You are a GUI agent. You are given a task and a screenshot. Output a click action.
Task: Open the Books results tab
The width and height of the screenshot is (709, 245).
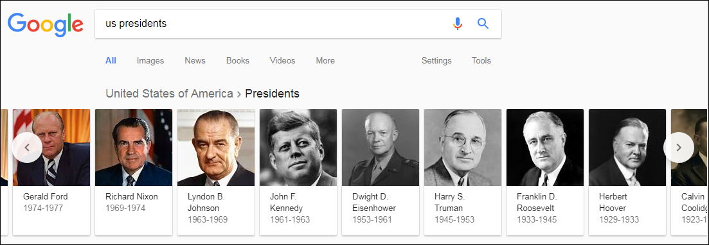pos(237,60)
